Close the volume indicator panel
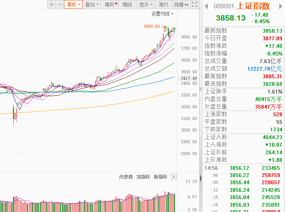The height and width of the screenshot is (212, 285). (174, 177)
